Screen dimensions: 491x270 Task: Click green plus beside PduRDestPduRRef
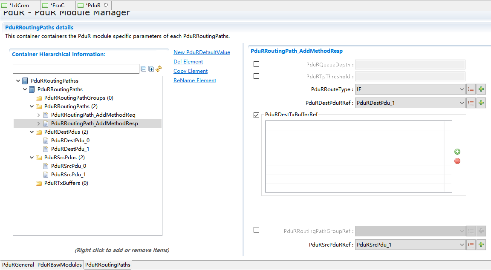[481, 103]
